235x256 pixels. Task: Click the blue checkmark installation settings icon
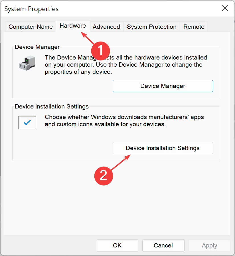[27, 122]
